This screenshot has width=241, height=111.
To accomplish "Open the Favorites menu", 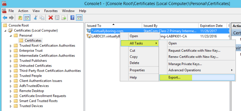I will click(x=51, y=11).
